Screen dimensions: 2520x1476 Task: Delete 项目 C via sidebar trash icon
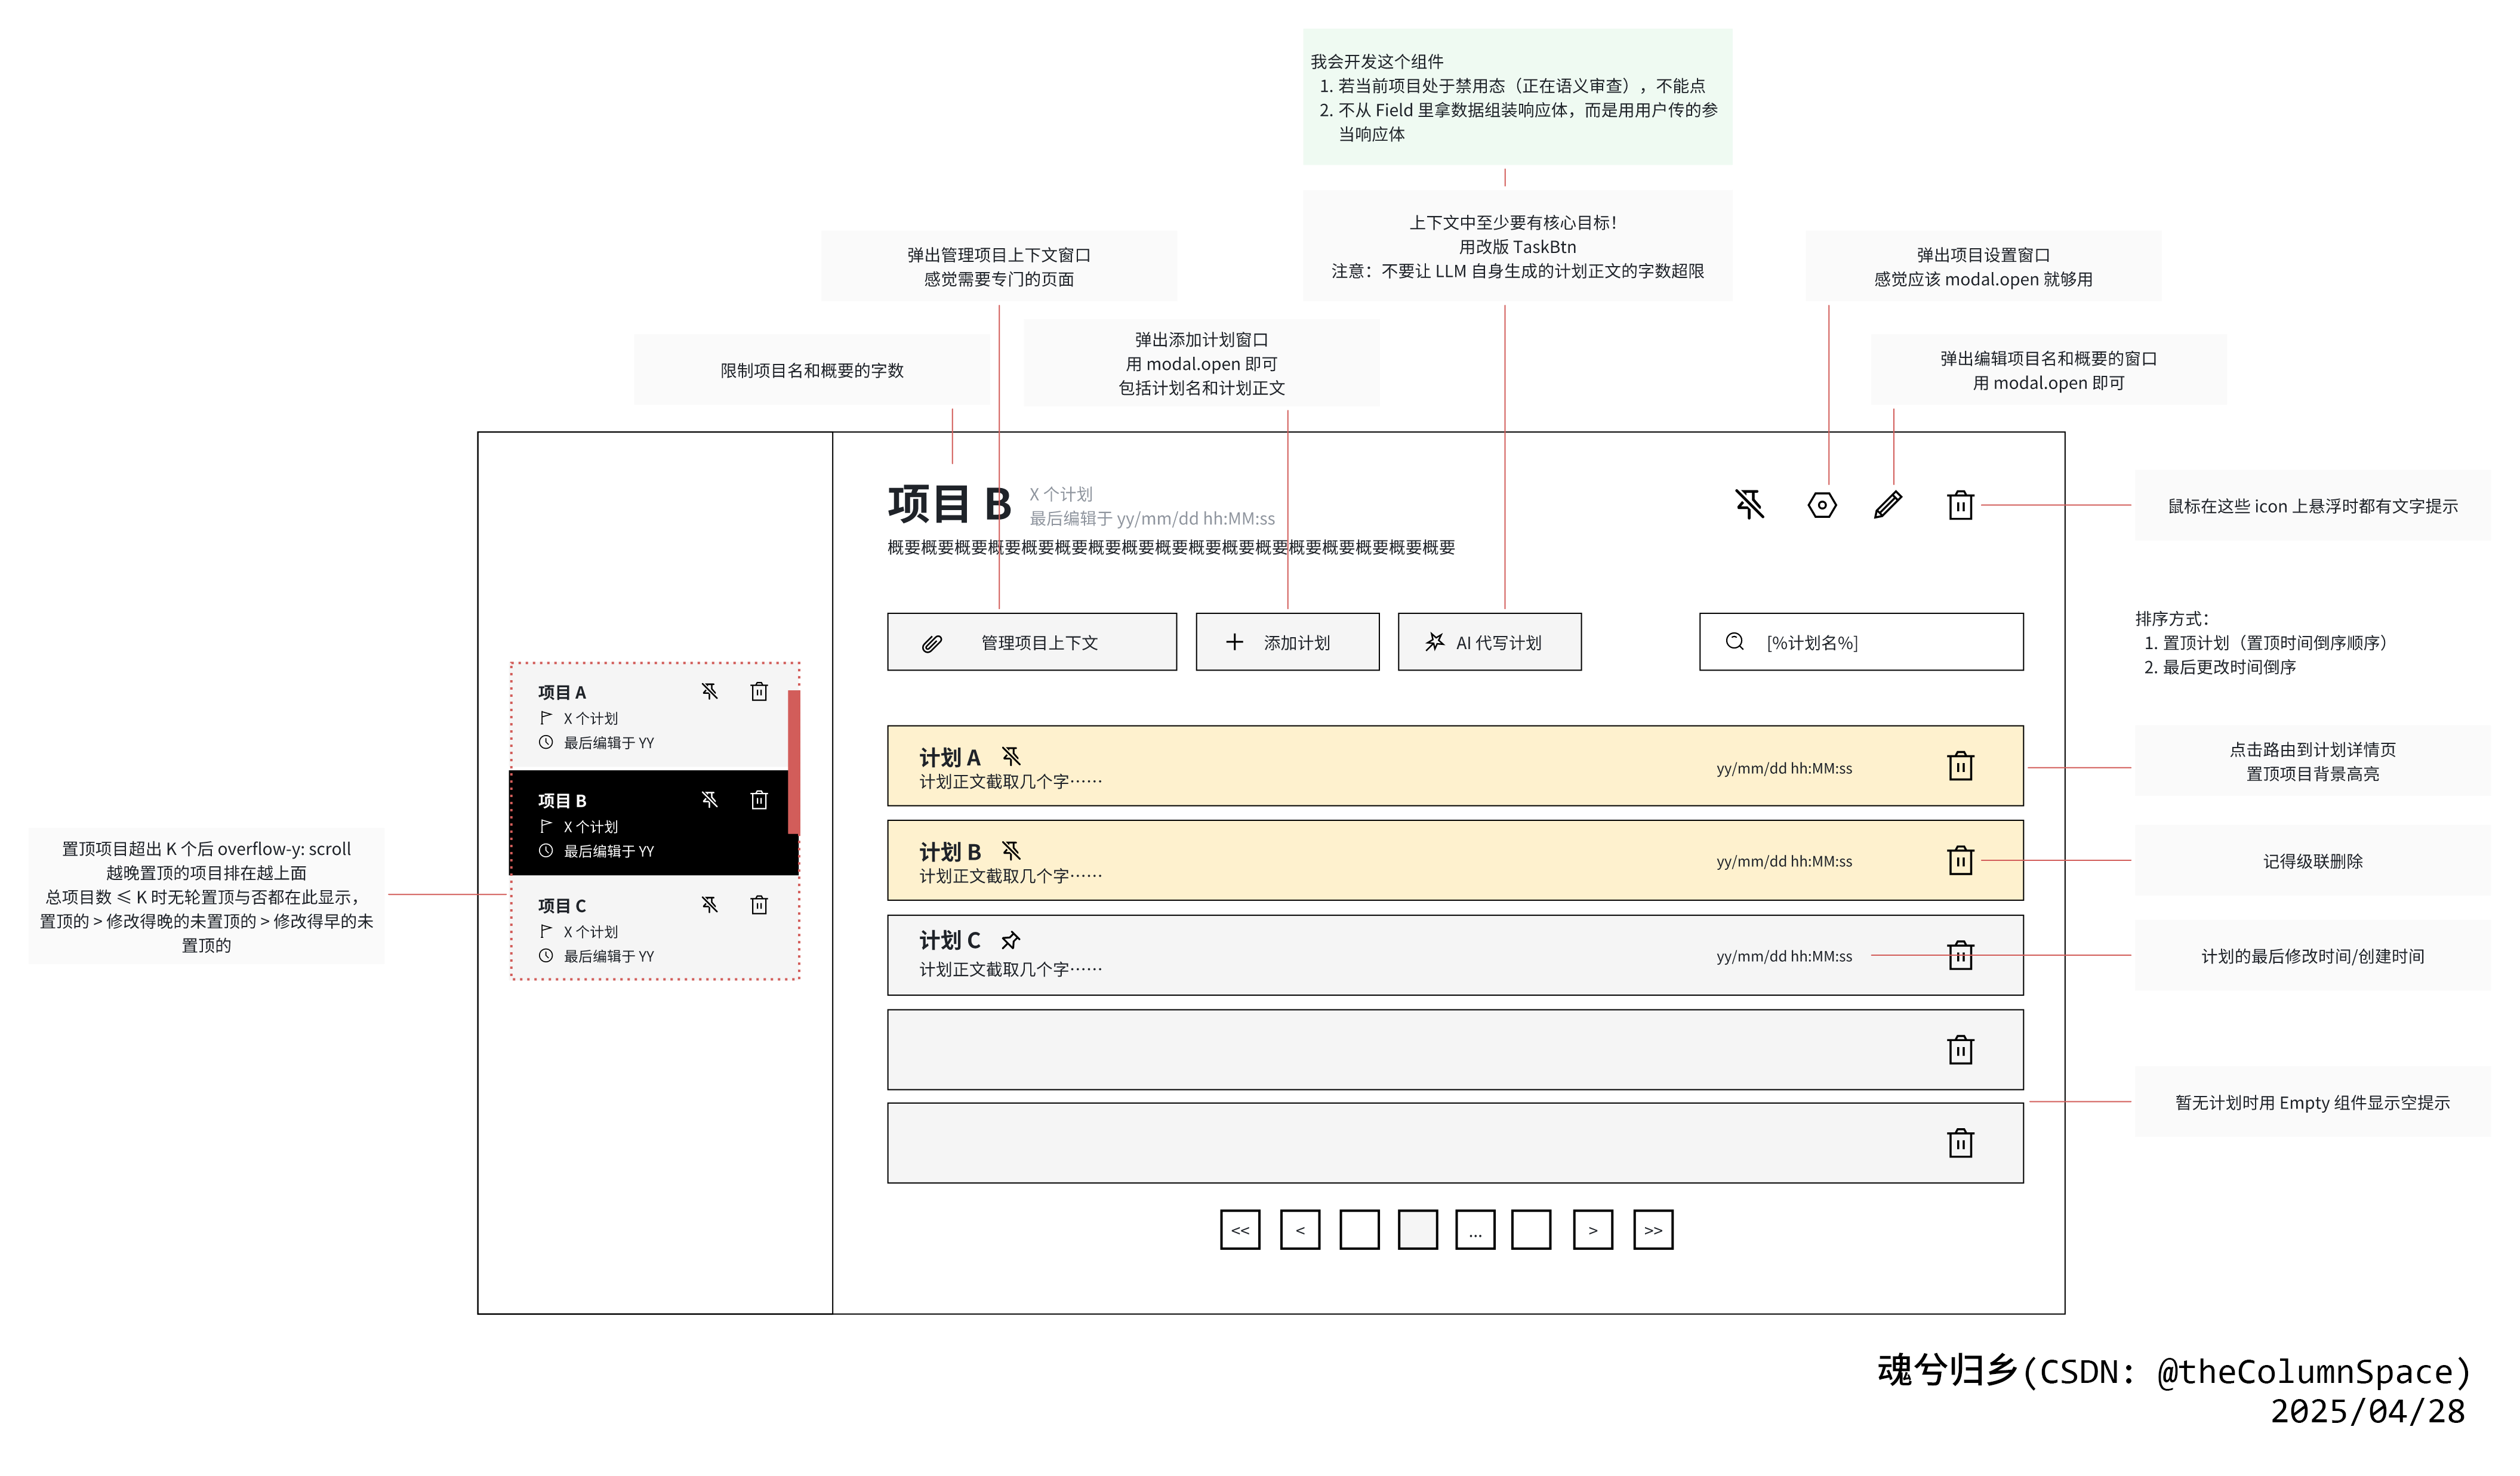760,904
